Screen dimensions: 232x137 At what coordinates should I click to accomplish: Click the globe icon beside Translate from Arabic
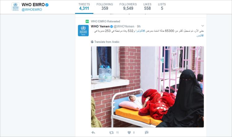point(92,42)
